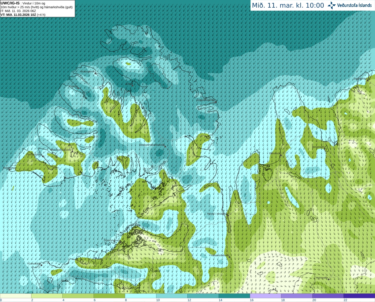Pick the 6–8 m/s olive green legend swatch

coord(109,296)
